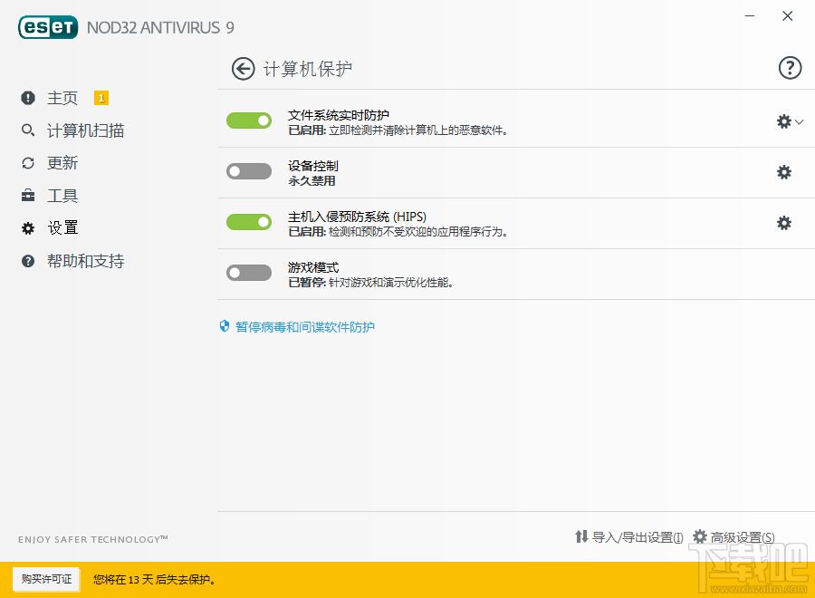Click the 暂停病毒和间谍软件防护 link

pyautogui.click(x=304, y=326)
